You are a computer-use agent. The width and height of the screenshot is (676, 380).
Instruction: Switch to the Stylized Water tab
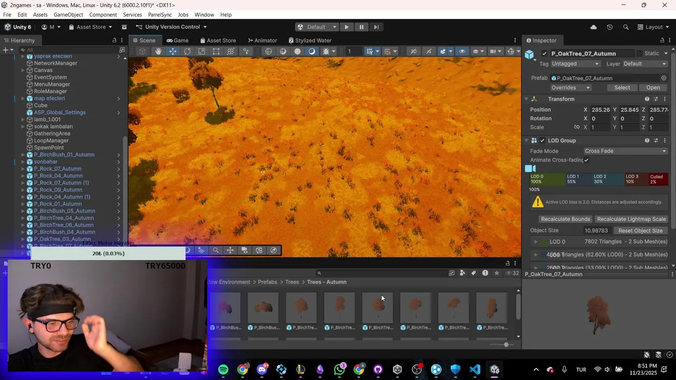[309, 40]
